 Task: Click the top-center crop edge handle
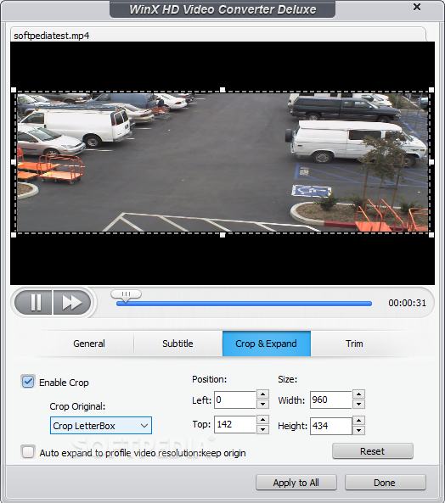point(222,90)
